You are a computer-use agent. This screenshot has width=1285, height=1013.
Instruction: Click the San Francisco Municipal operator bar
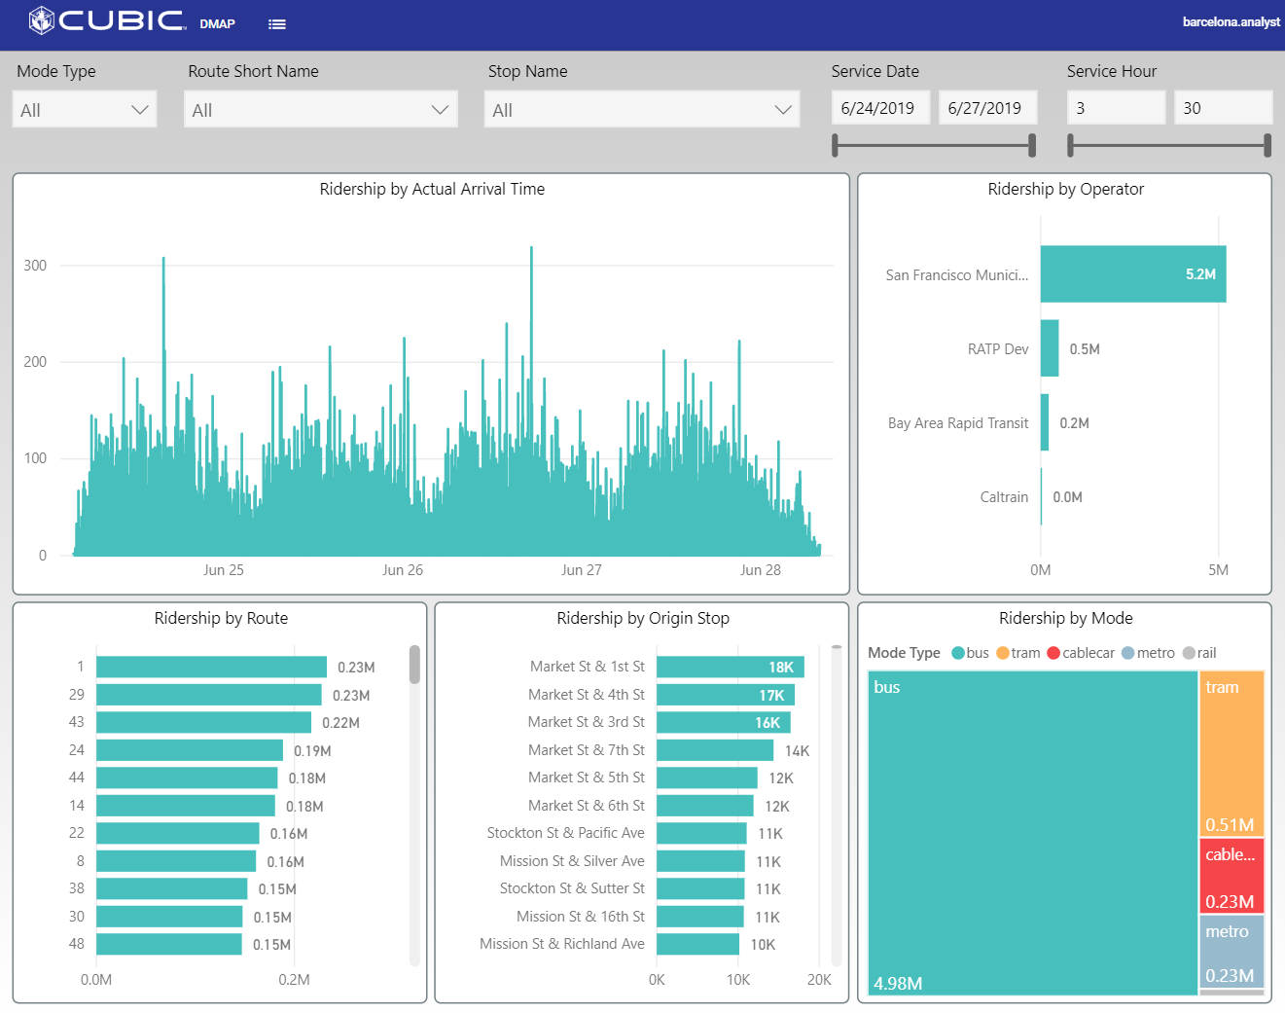1132,273
